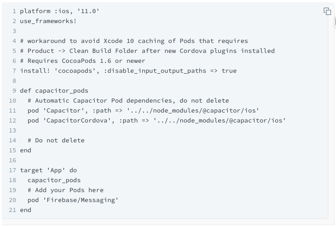Viewport: 336px width, 226px height.
Task: Click the '# Add your Pods here' comment
Action: pos(65,190)
